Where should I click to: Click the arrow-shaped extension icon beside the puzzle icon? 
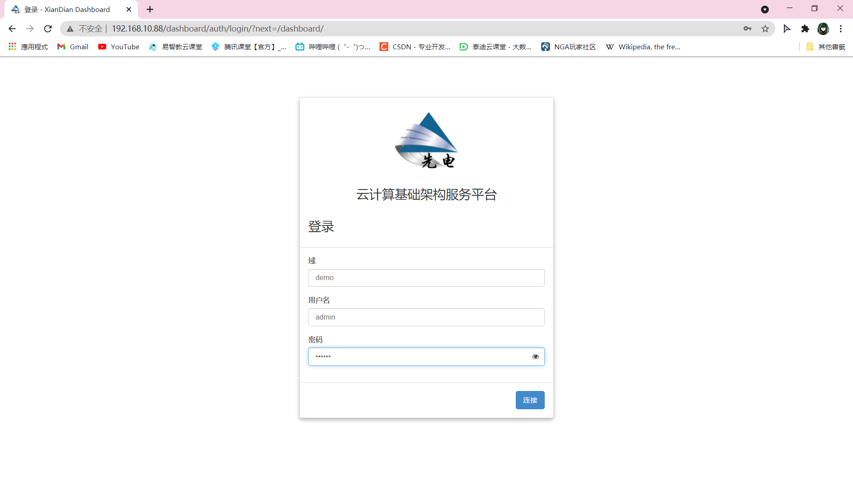point(787,29)
